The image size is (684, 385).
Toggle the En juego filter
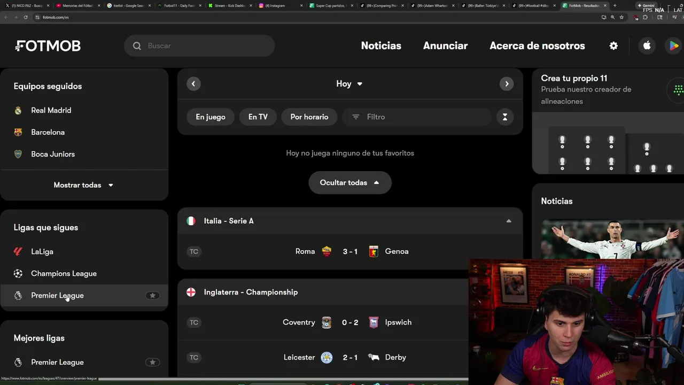coord(211,117)
